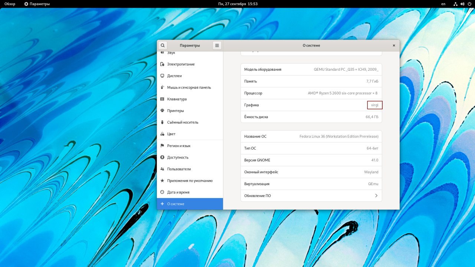Select the Доступность sidebar label
The height and width of the screenshot is (267, 475).
pos(178,157)
